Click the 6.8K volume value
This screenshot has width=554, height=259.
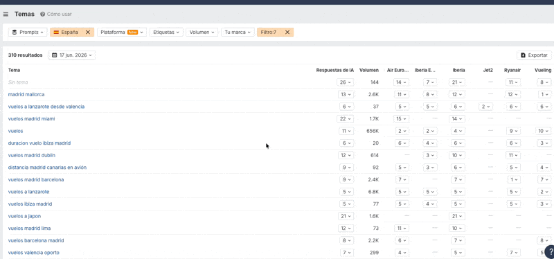click(374, 192)
